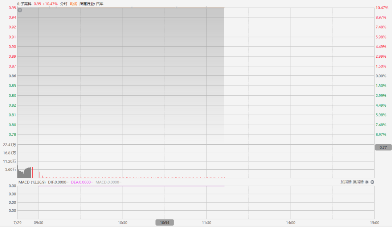Click the gray X circle on the price chart

tap(20, 10)
